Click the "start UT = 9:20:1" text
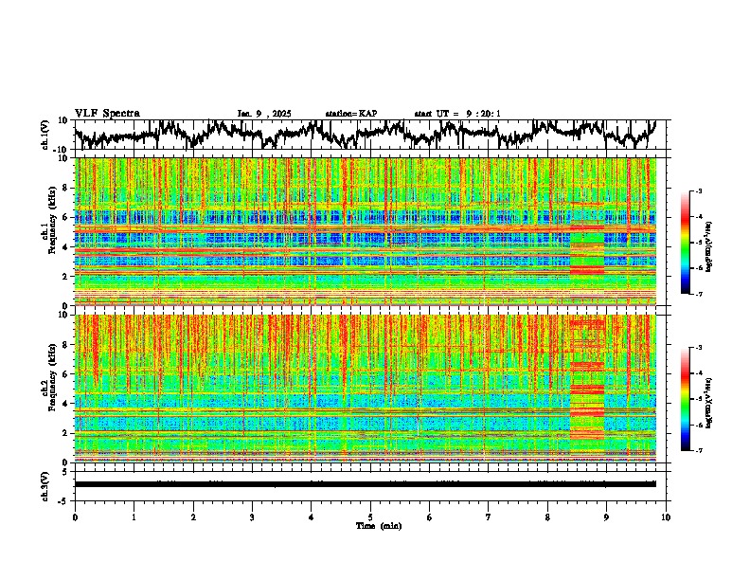The height and width of the screenshot is (580, 750). click(x=457, y=114)
